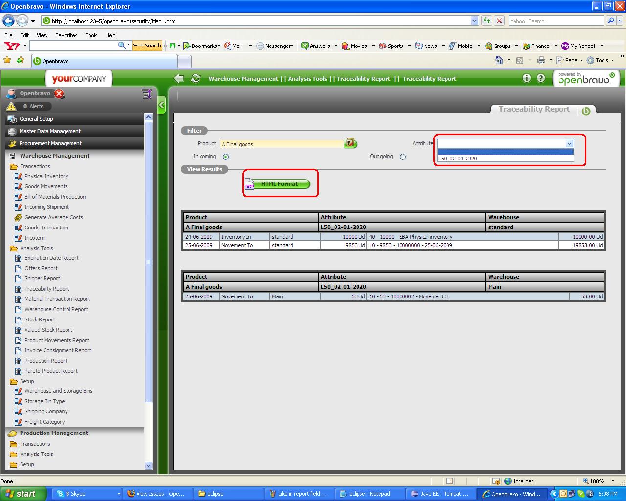This screenshot has width=626, height=501.
Task: Select the Out going radio button
Action: tap(402, 157)
